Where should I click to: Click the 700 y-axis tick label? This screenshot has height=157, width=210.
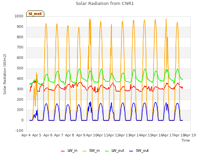(20, 47)
